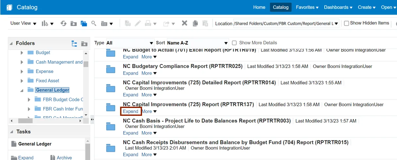
Task: Click the Search magnifier icon
Action: 94,23
